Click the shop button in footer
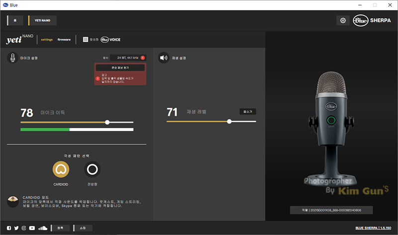The image size is (398, 235). (83, 228)
